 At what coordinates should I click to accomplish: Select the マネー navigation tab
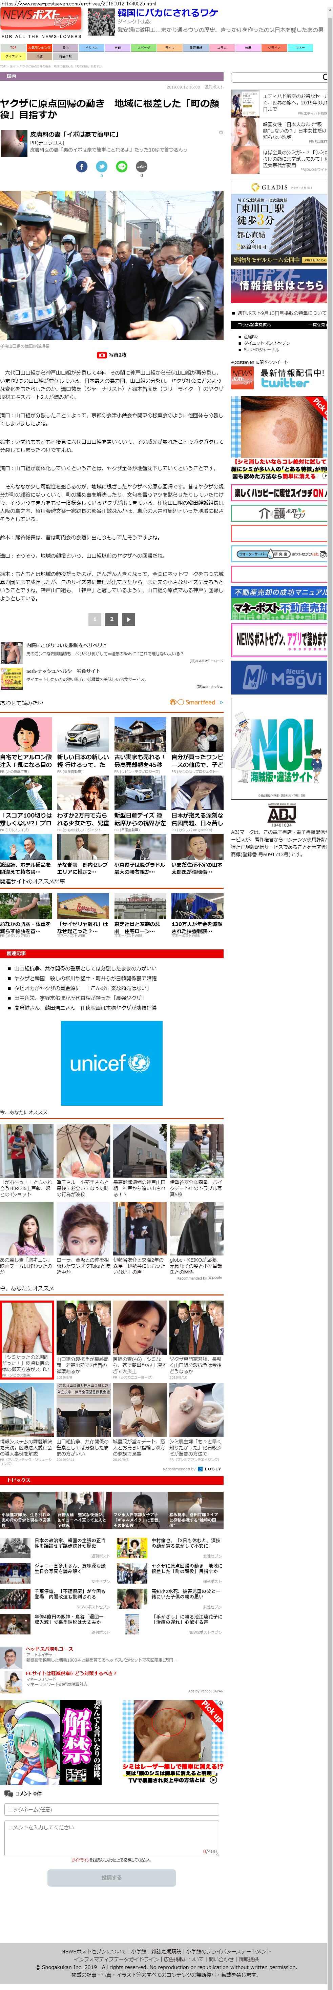300,48
